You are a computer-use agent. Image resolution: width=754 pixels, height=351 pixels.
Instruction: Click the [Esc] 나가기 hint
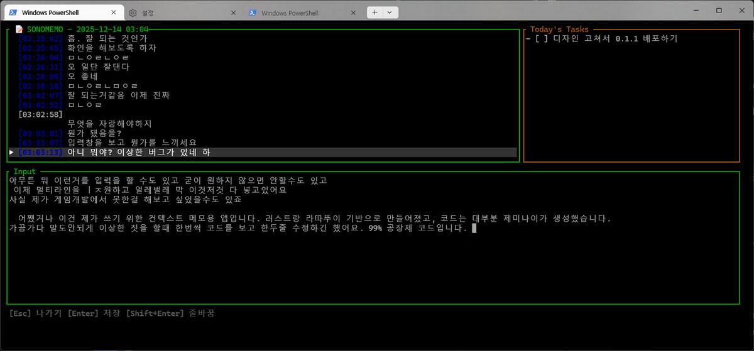click(35, 313)
